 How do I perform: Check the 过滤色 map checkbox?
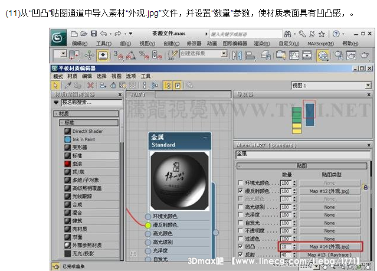tap(240, 239)
